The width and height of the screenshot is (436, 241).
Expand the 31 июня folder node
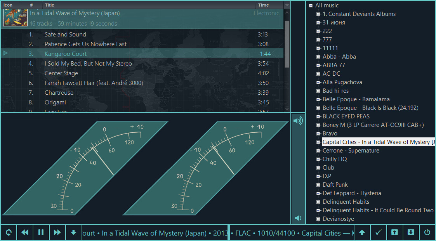(318, 23)
